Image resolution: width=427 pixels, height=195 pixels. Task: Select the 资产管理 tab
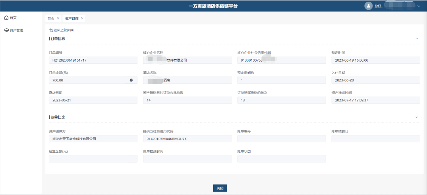[72, 18]
